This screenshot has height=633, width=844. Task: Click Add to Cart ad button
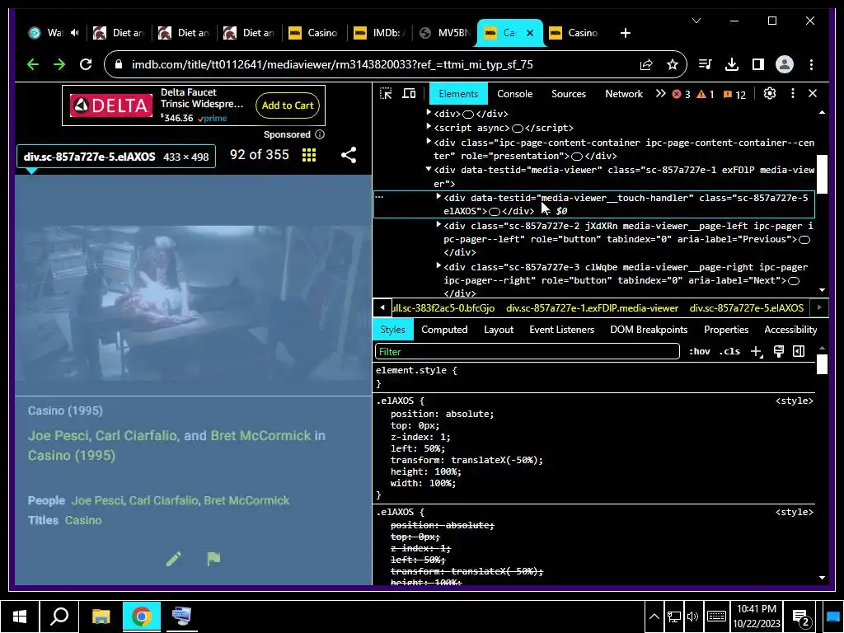[288, 105]
